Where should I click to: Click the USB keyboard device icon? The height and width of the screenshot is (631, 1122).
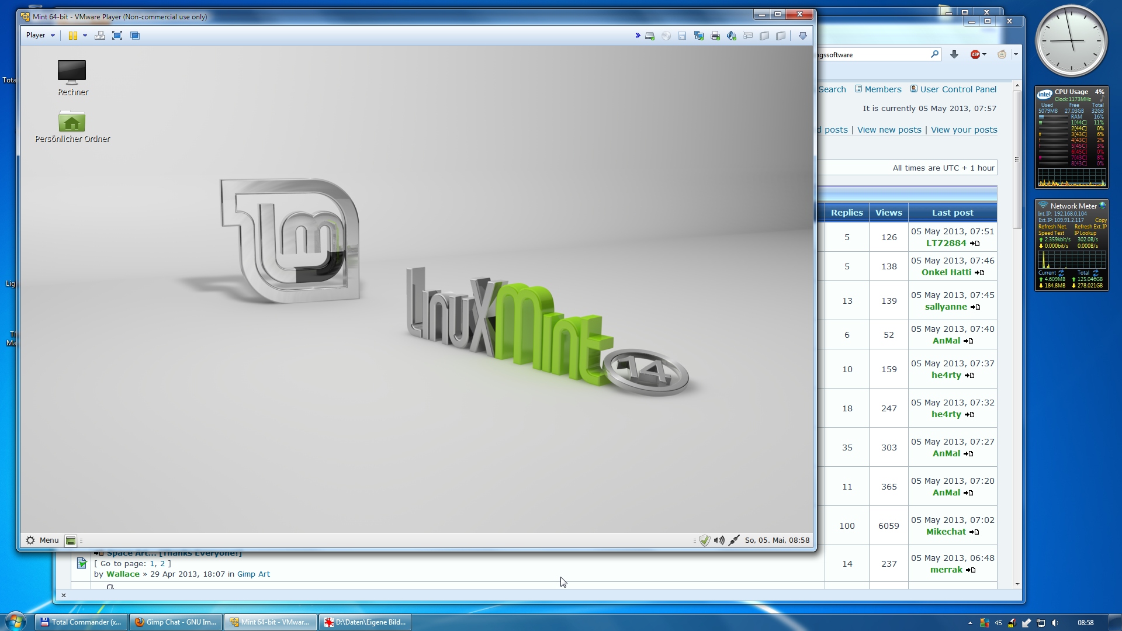coord(748,36)
